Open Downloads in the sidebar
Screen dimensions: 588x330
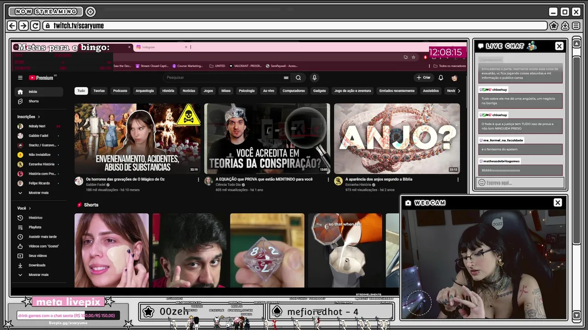(38, 265)
